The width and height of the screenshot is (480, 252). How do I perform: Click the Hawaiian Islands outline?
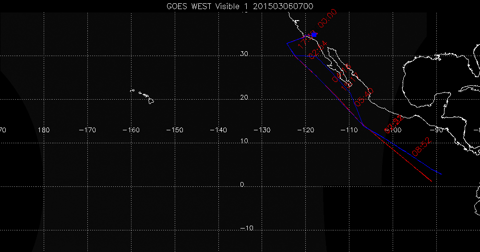[x=144, y=96]
